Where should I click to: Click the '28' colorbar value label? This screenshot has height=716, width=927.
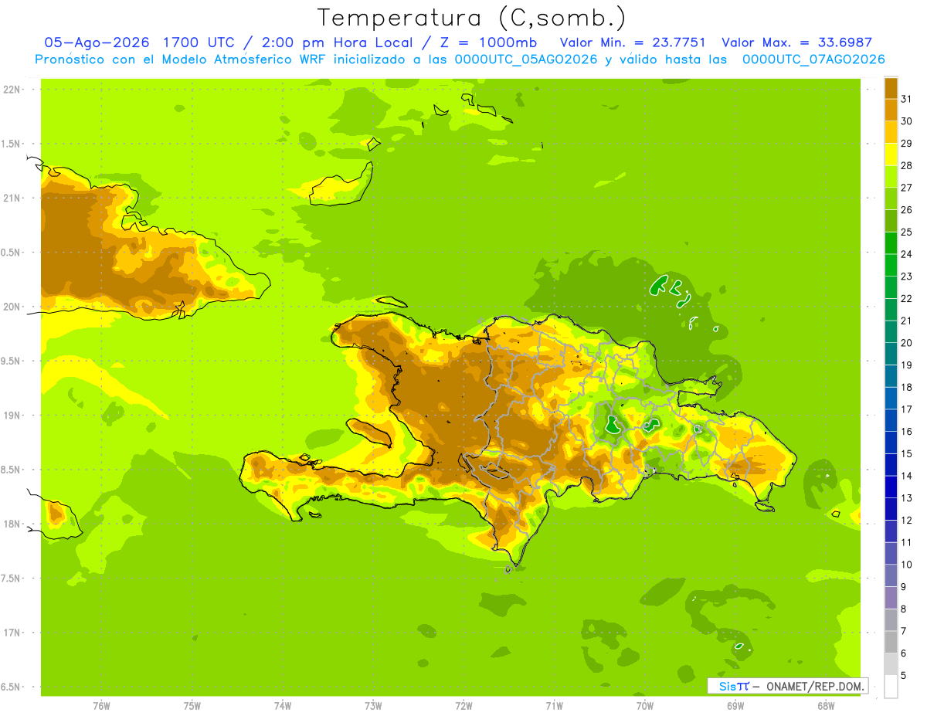tap(907, 165)
